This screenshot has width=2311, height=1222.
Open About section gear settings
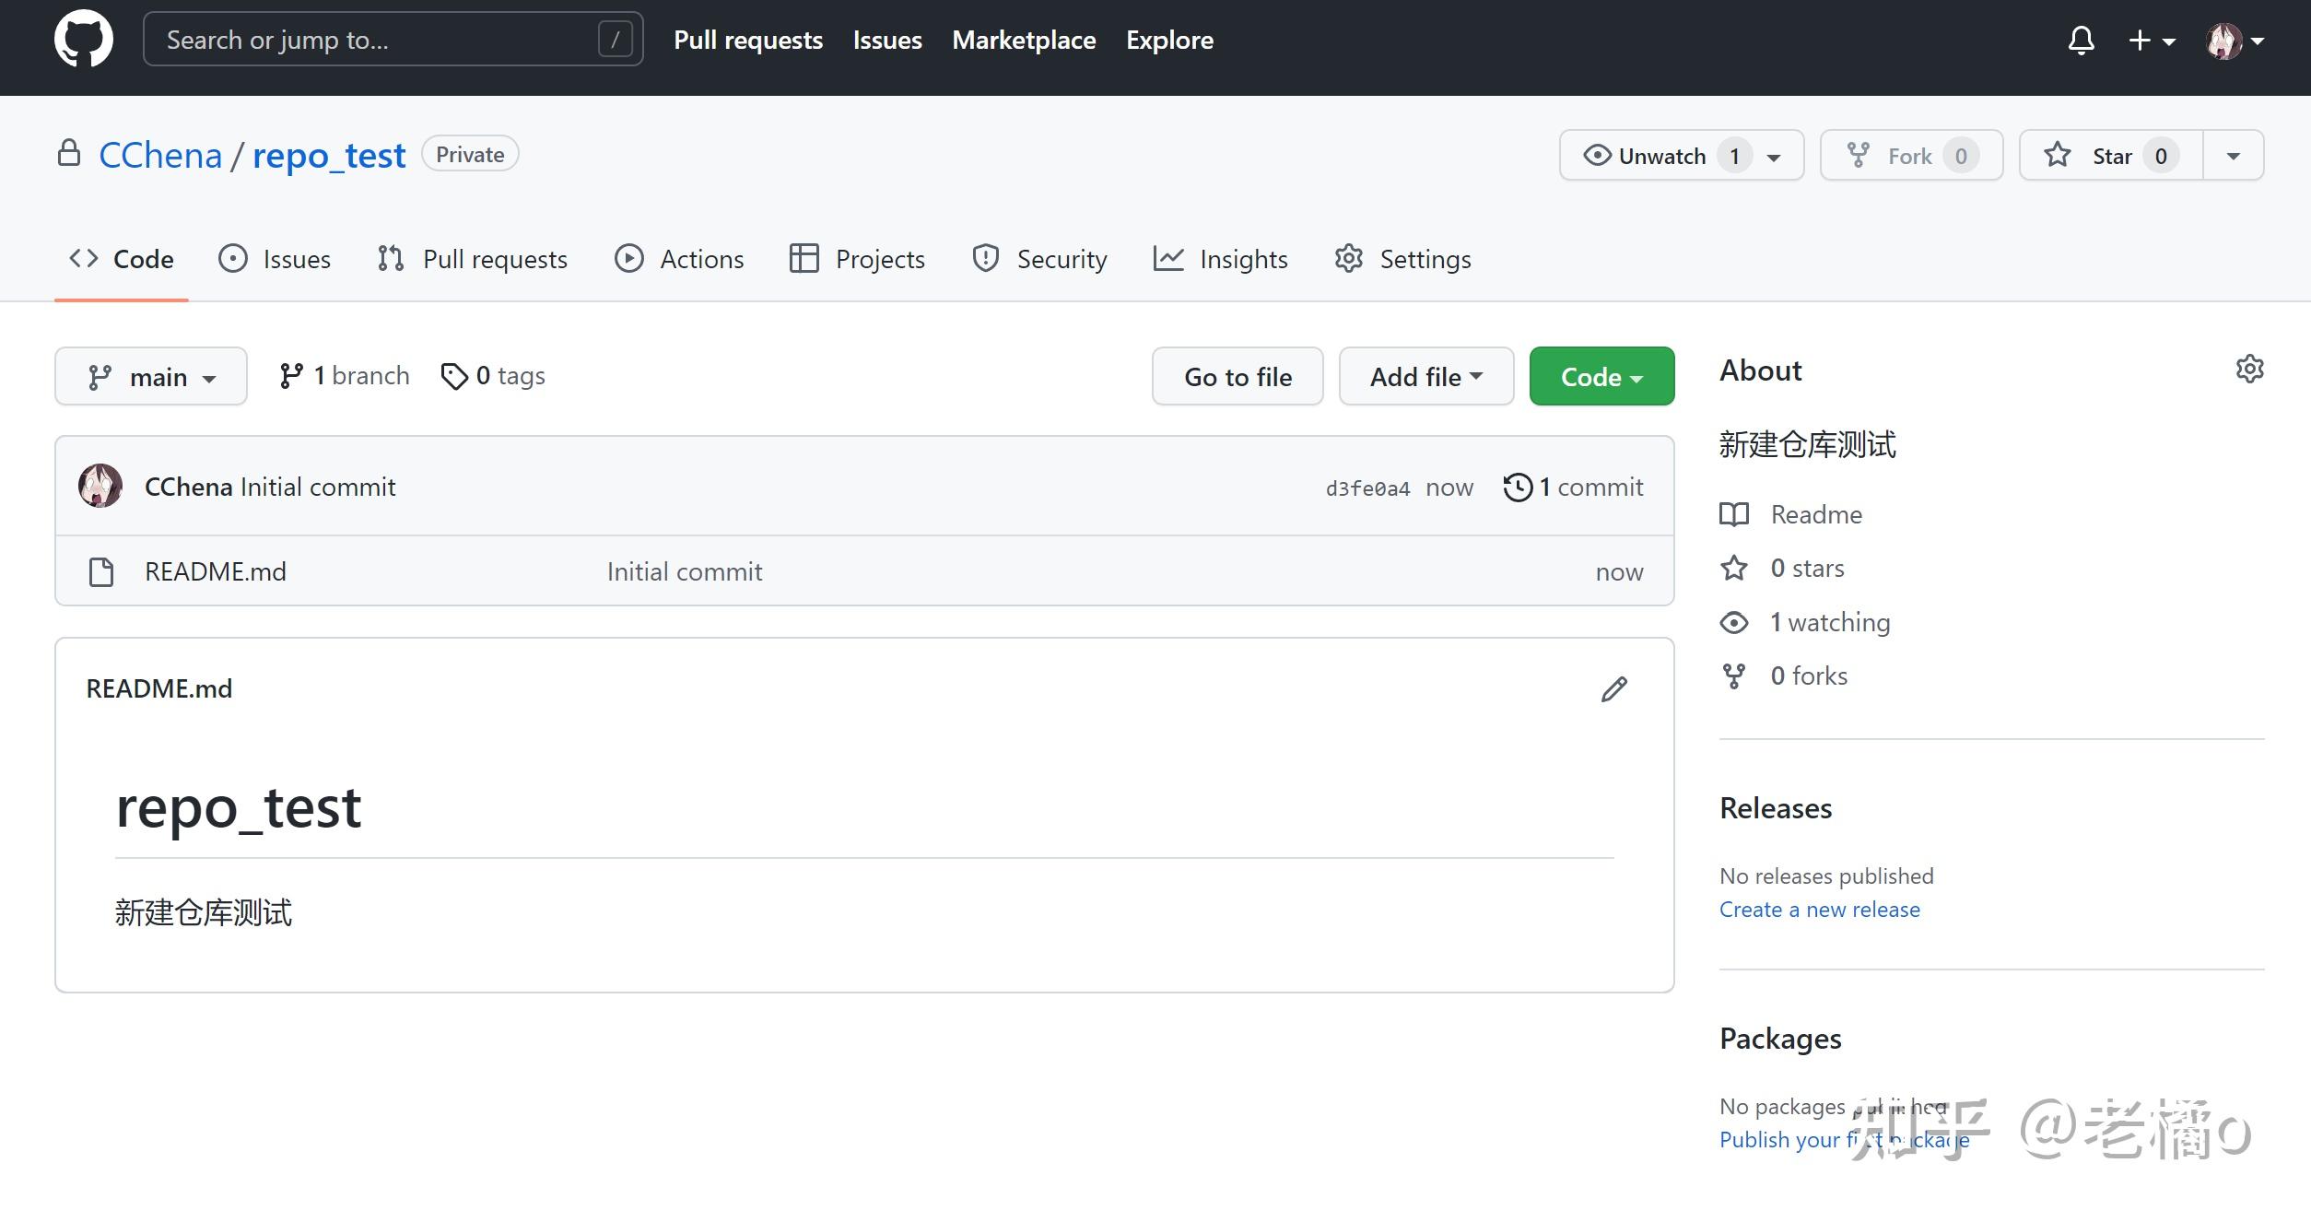pyautogui.click(x=2249, y=370)
